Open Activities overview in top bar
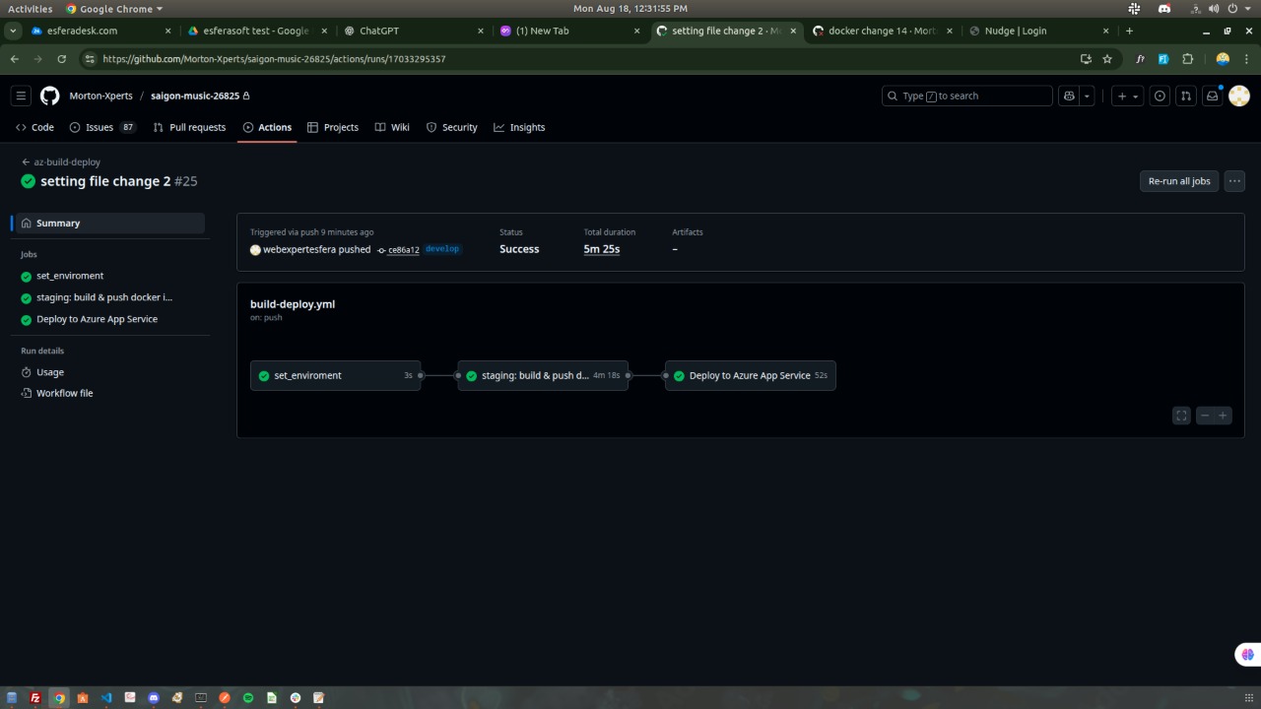The width and height of the screenshot is (1261, 709). 30,9
